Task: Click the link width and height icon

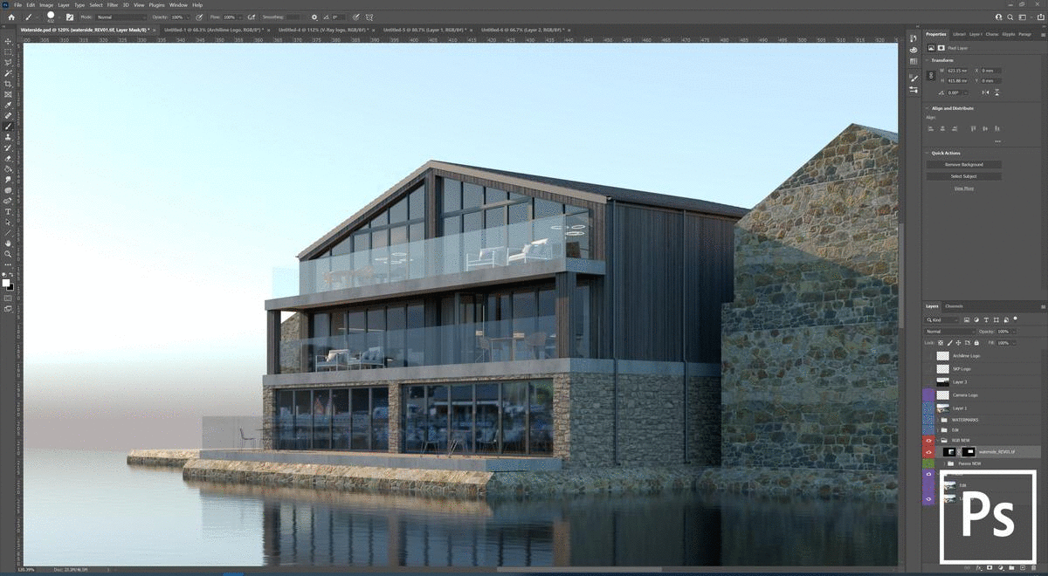Action: 931,75
